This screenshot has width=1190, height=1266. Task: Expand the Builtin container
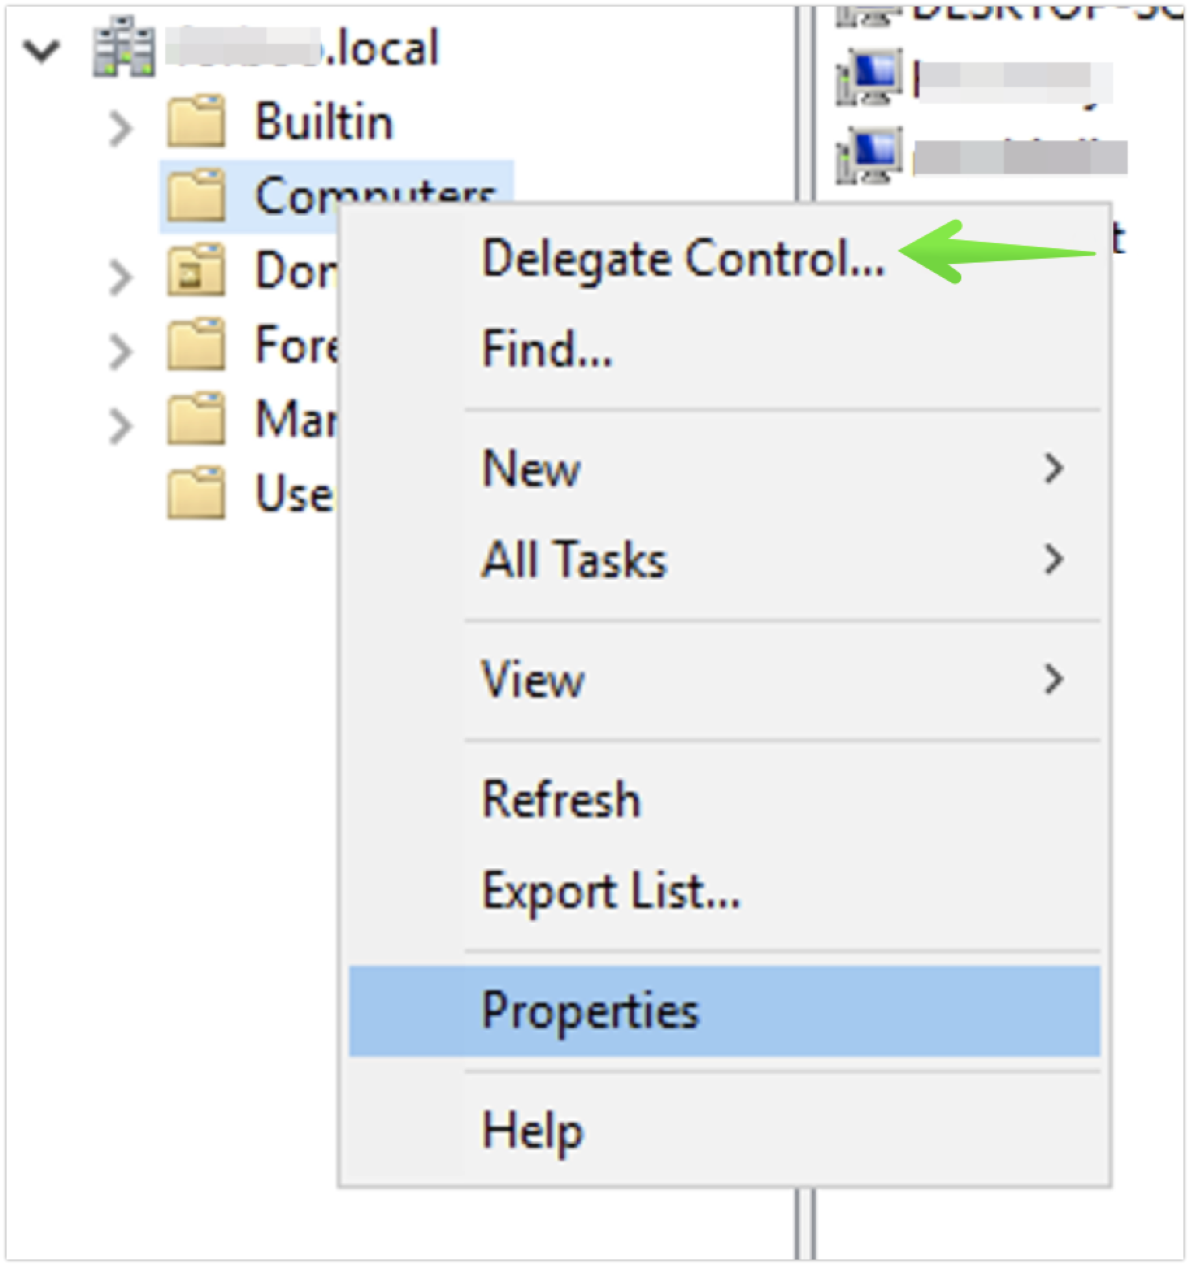tap(121, 129)
